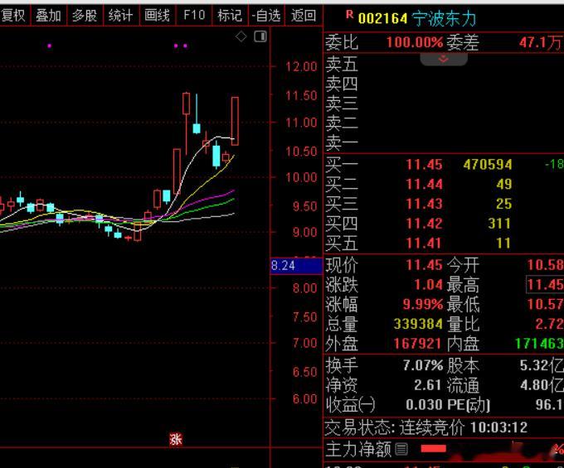Click the 净资 2.61 value
Image resolution: width=564 pixels, height=468 pixels.
tap(427, 385)
